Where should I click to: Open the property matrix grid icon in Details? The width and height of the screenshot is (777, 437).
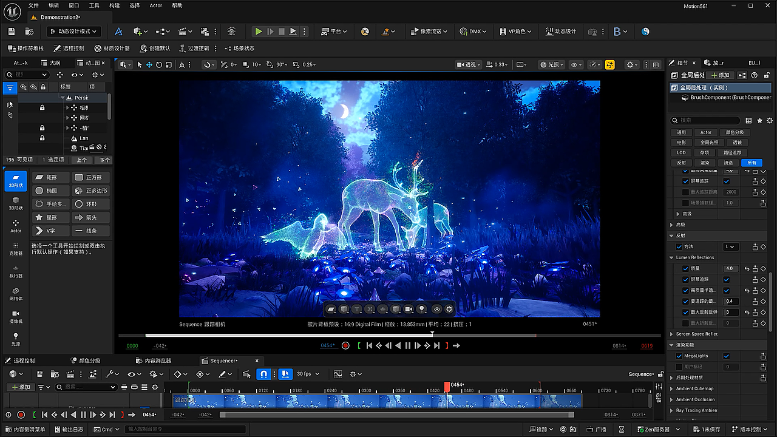[748, 120]
